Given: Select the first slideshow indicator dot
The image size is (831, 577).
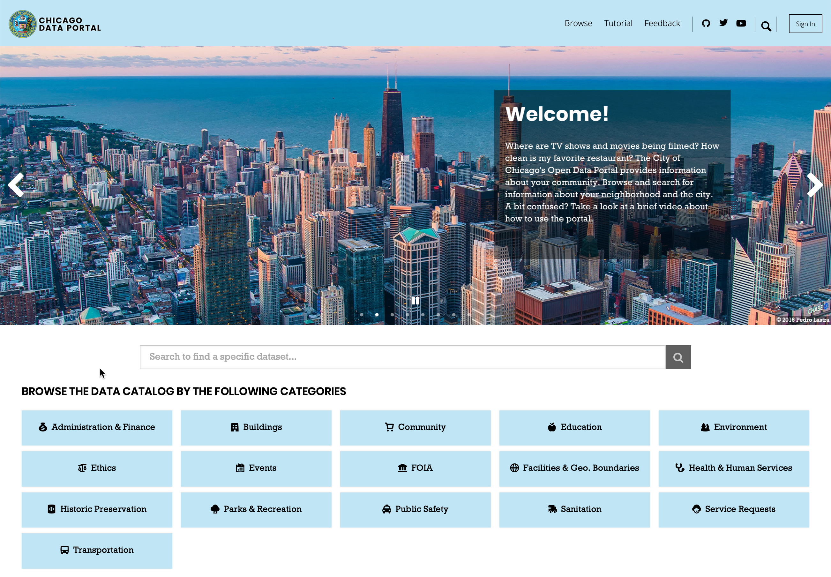Looking at the screenshot, I should click(x=362, y=315).
